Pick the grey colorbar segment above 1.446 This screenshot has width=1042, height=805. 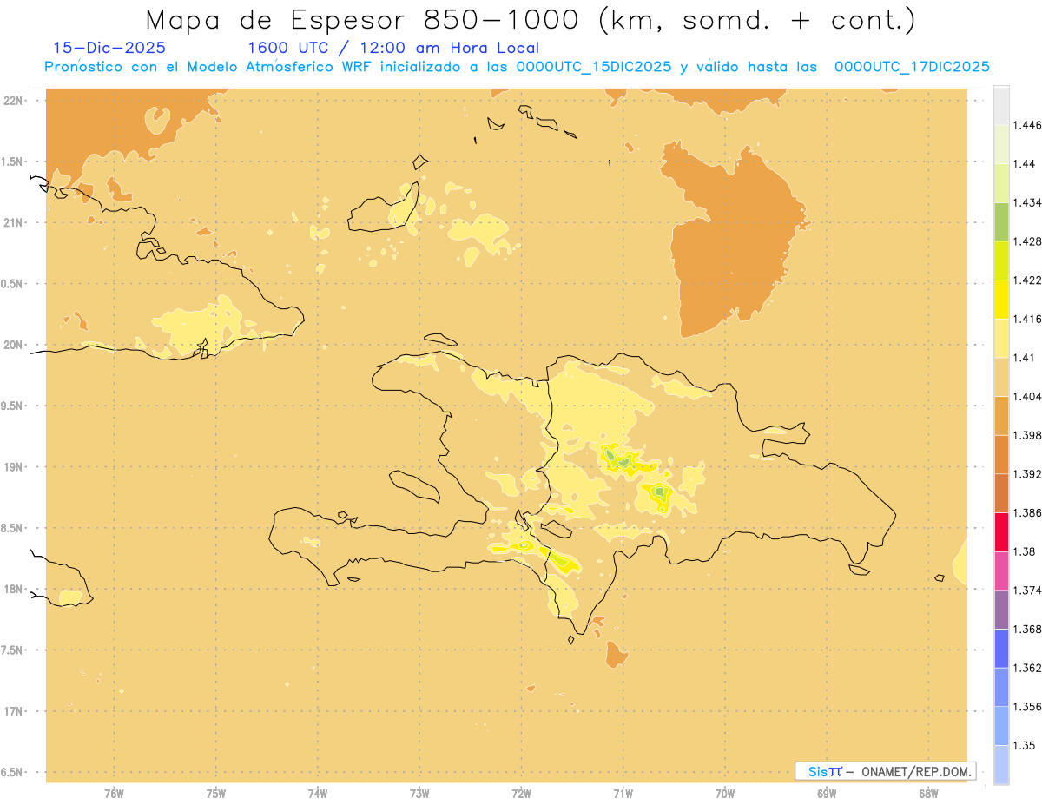(1002, 105)
